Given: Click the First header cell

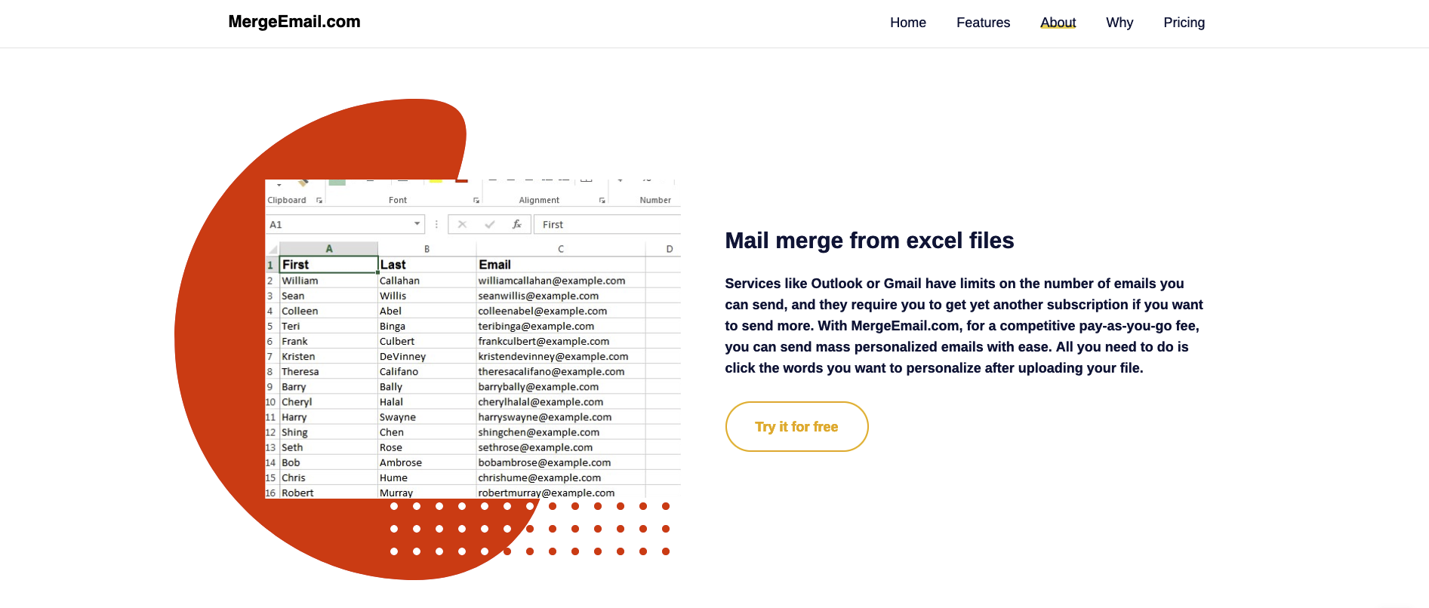Looking at the screenshot, I should [x=328, y=265].
